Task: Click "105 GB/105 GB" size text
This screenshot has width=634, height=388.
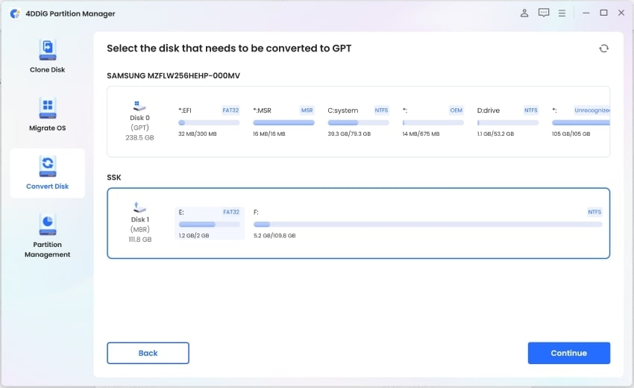Action: click(571, 134)
